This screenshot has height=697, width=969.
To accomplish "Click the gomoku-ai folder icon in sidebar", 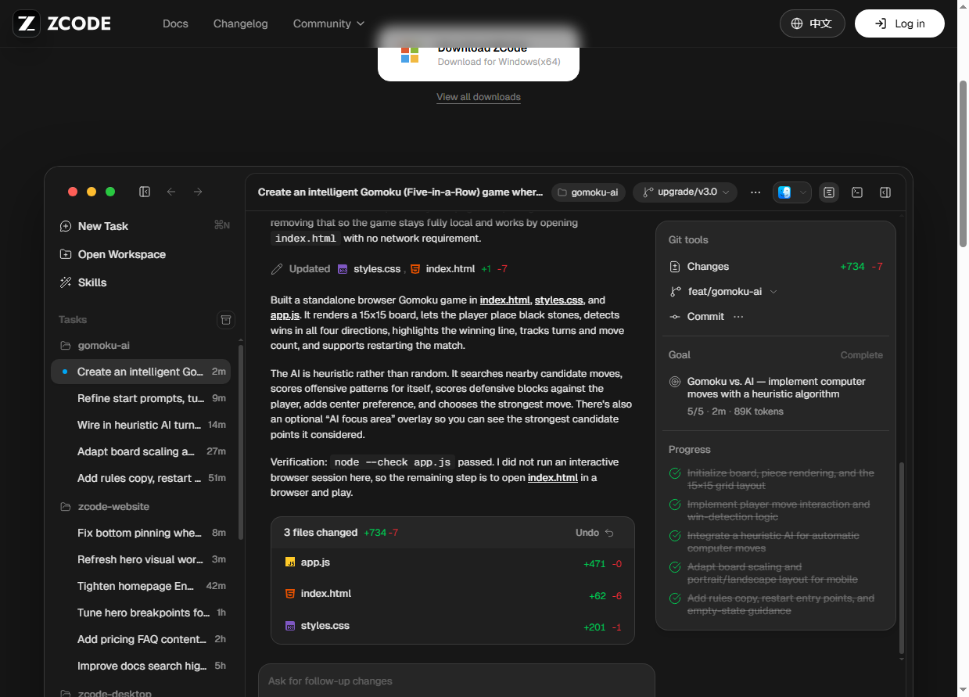I will [x=66, y=346].
